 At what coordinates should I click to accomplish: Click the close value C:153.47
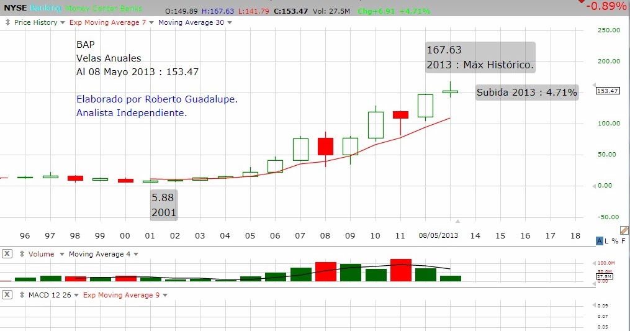[x=291, y=11]
